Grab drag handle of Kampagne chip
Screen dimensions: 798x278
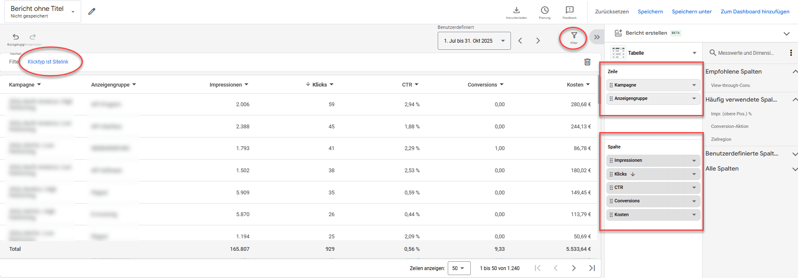[x=611, y=85]
